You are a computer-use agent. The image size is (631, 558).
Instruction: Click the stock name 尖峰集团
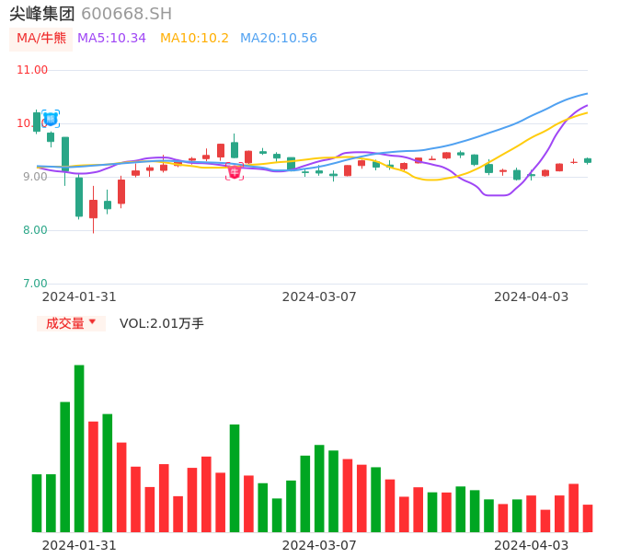42,14
